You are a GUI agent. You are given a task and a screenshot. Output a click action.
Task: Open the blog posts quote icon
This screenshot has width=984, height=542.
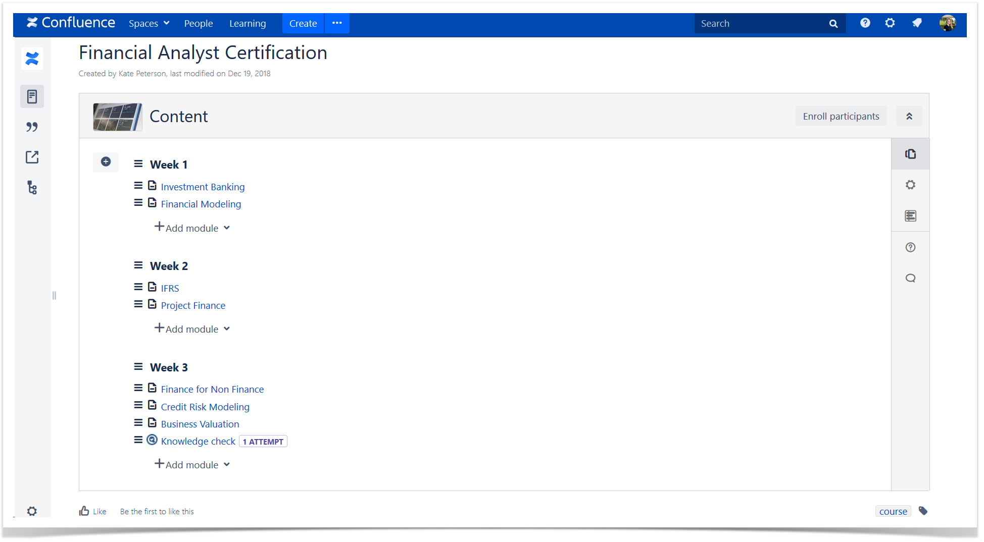point(32,127)
